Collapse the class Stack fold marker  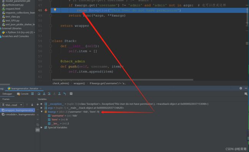[51, 41]
